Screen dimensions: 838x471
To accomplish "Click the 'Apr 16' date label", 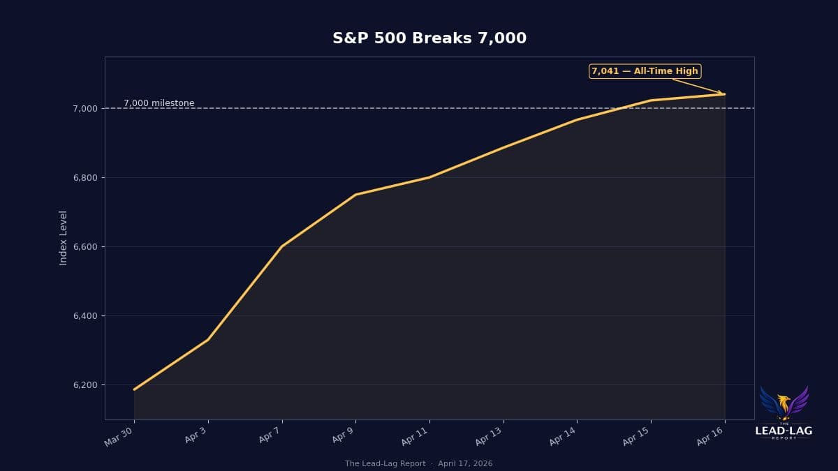I will tap(711, 436).
